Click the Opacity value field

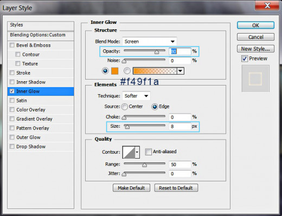[x=180, y=51]
